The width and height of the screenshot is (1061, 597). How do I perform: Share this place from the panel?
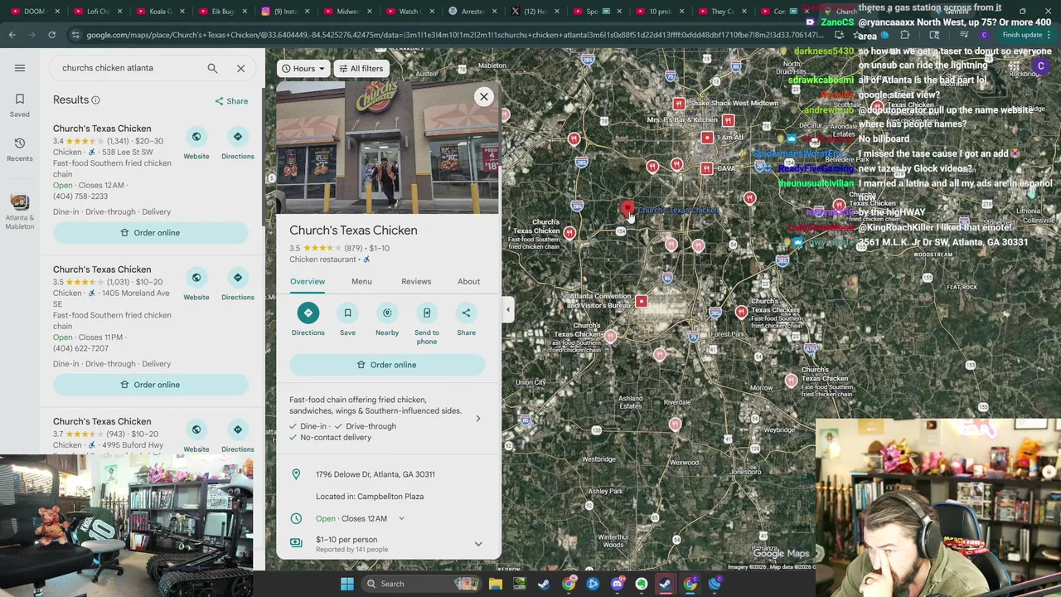point(466,313)
